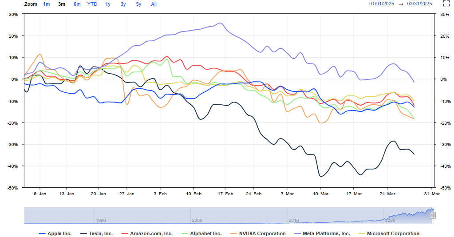Image resolution: width=454 pixels, height=237 pixels.
Task: Click the 6. Jan x-axis label
Action: 39,194
